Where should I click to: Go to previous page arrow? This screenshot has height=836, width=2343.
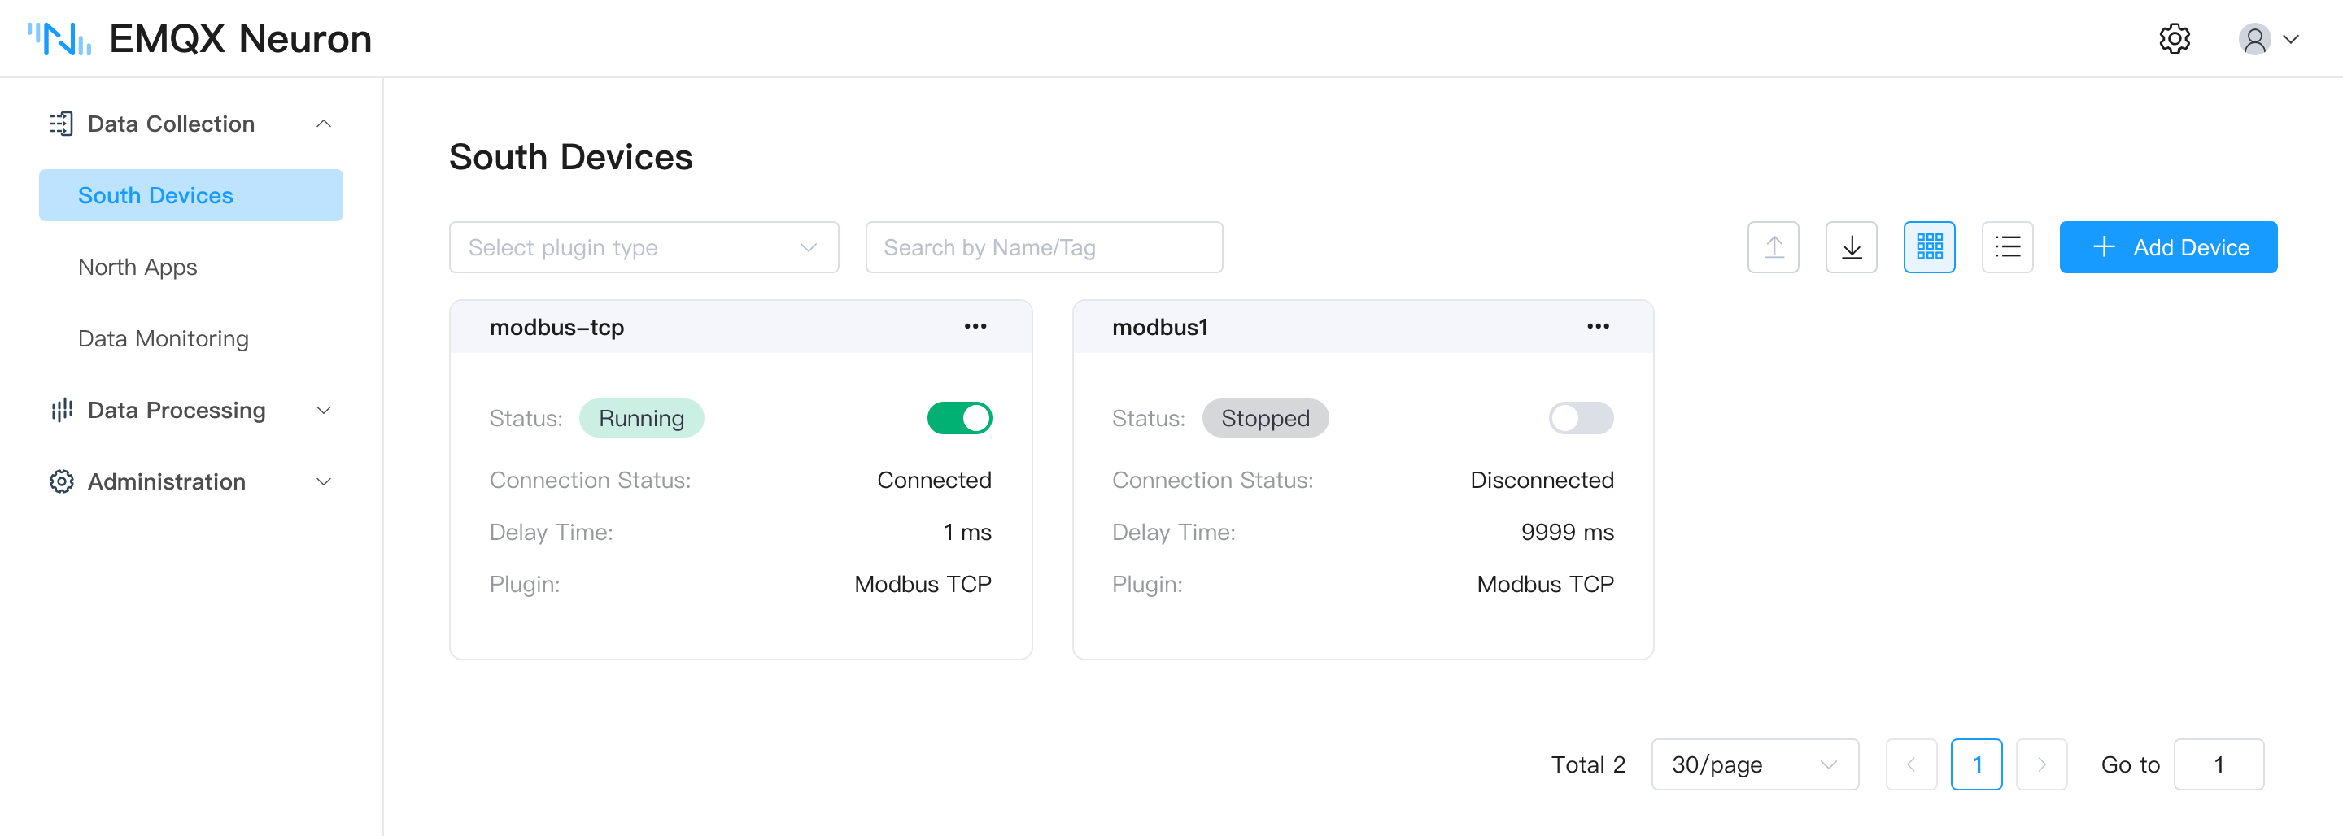point(1911,764)
